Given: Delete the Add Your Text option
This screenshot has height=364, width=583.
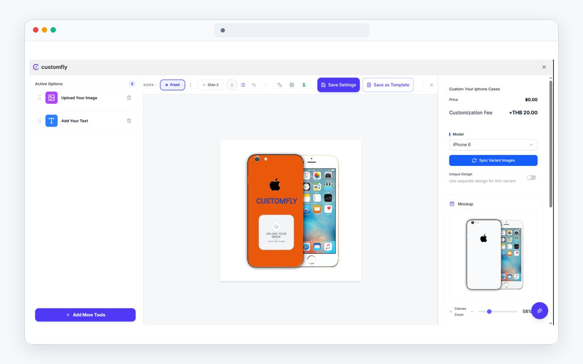Looking at the screenshot, I should coord(129,121).
